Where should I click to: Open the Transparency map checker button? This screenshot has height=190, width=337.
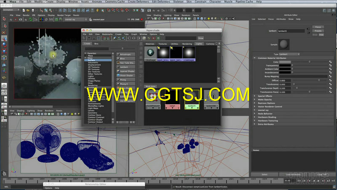coord(330,65)
